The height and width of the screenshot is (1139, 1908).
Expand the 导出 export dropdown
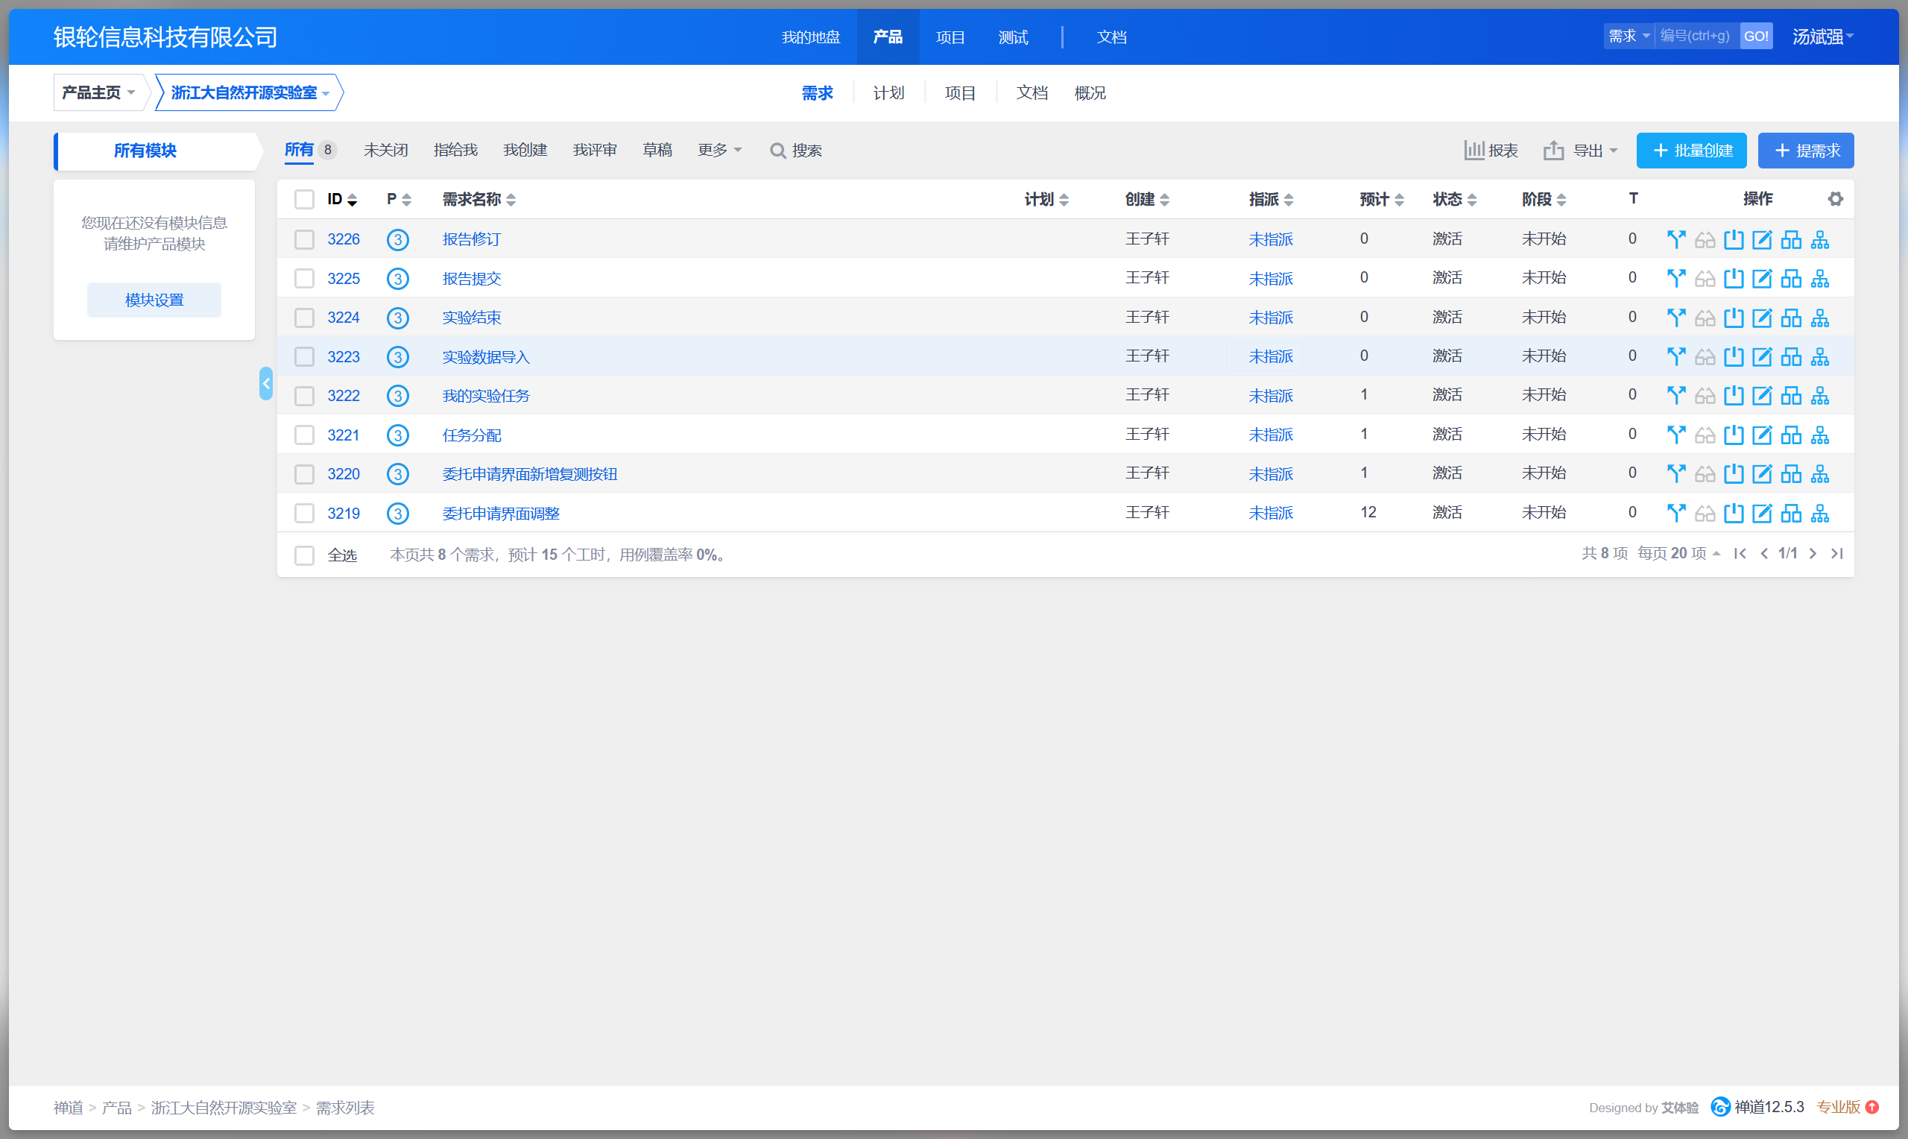(x=1582, y=151)
